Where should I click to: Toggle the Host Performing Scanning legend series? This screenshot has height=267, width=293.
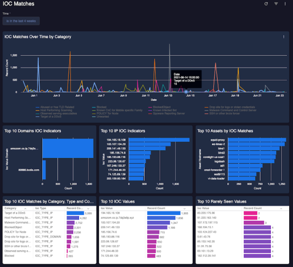[54, 110]
